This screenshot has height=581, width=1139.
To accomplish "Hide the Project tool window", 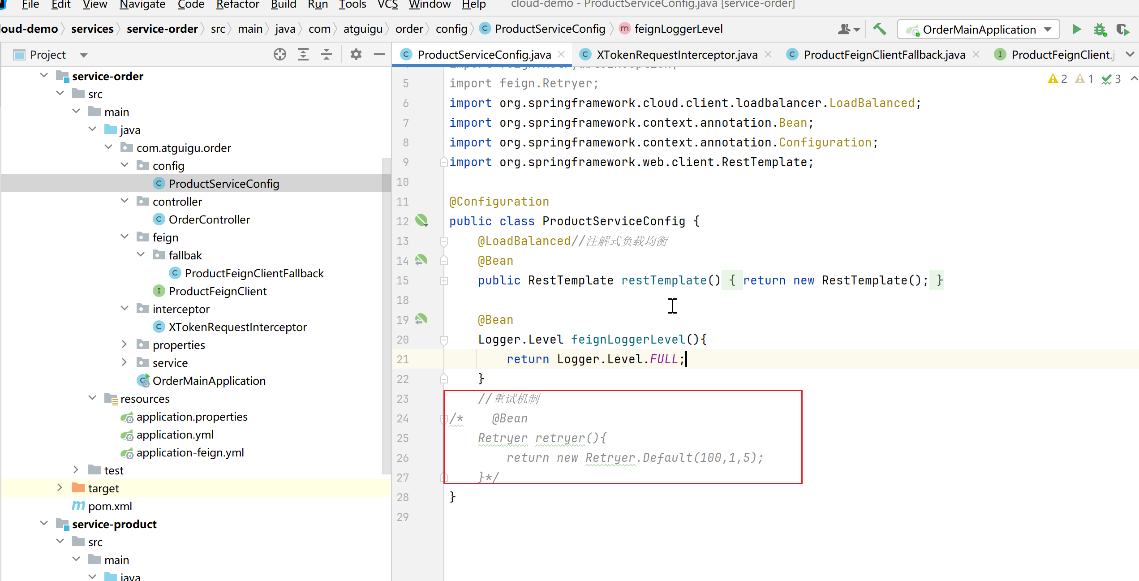I will (379, 55).
